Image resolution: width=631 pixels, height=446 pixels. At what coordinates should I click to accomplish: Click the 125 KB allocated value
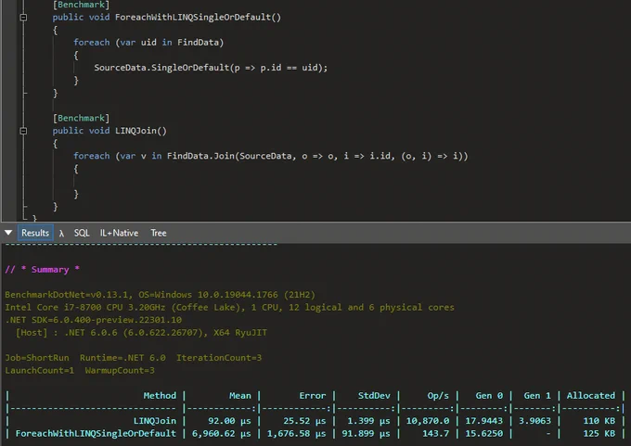(x=599, y=434)
